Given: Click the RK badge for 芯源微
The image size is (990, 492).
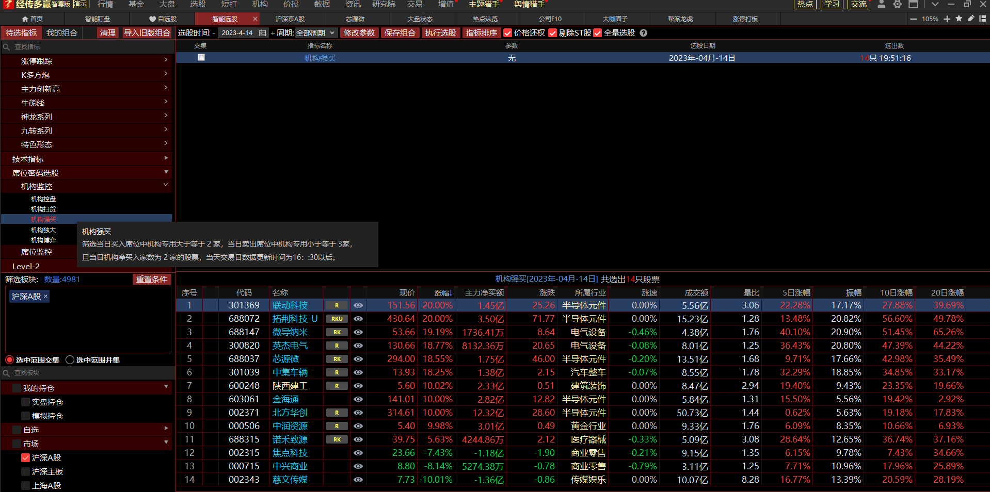Looking at the screenshot, I should click(x=337, y=359).
